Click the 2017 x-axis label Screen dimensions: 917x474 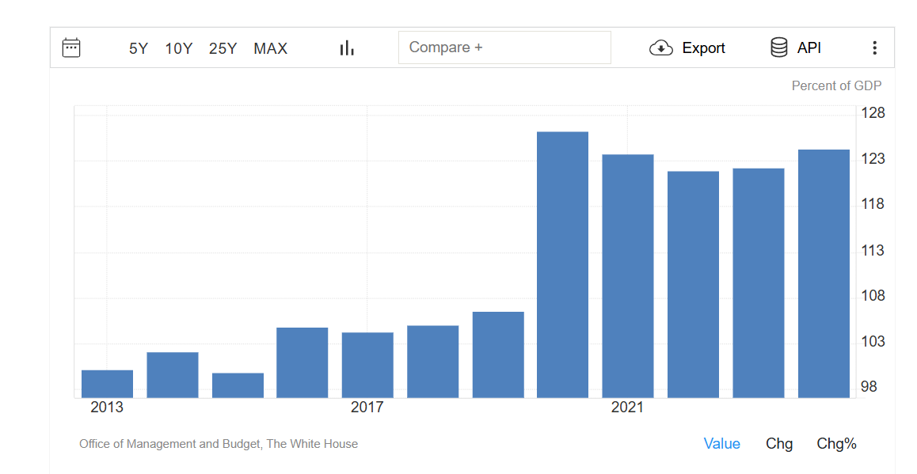(367, 407)
